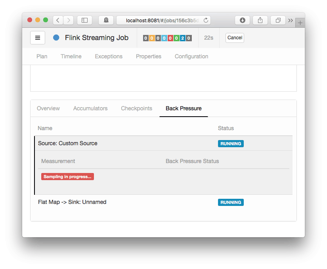Click the Safari back arrow
This screenshot has height=269, width=327.
[58, 20]
